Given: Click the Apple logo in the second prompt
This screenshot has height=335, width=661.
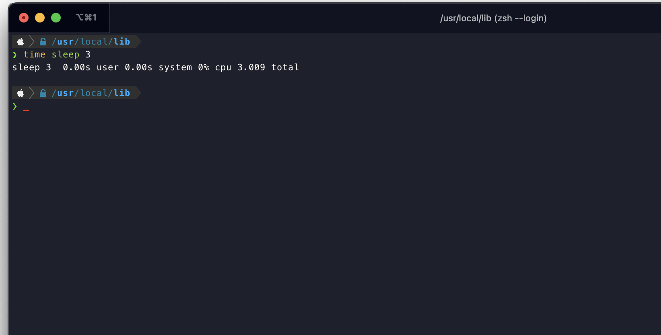Looking at the screenshot, I should [21, 93].
